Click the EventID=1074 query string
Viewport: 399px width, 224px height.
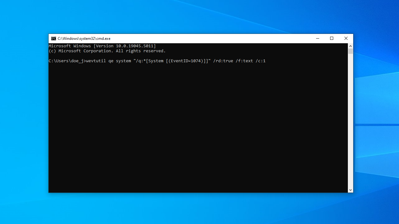(x=172, y=61)
